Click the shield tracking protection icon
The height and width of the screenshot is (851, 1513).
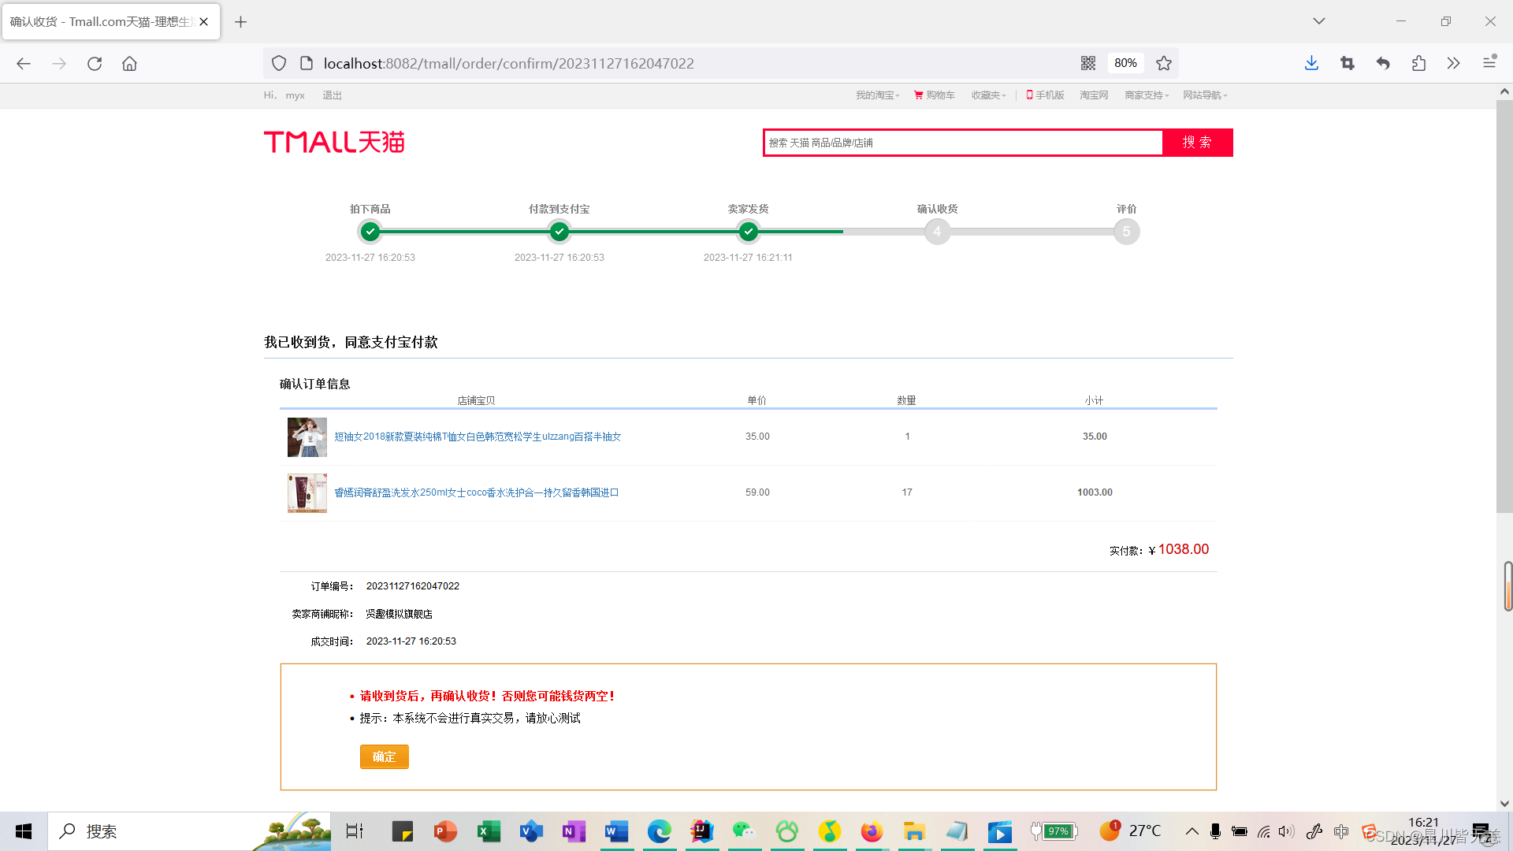pos(279,63)
